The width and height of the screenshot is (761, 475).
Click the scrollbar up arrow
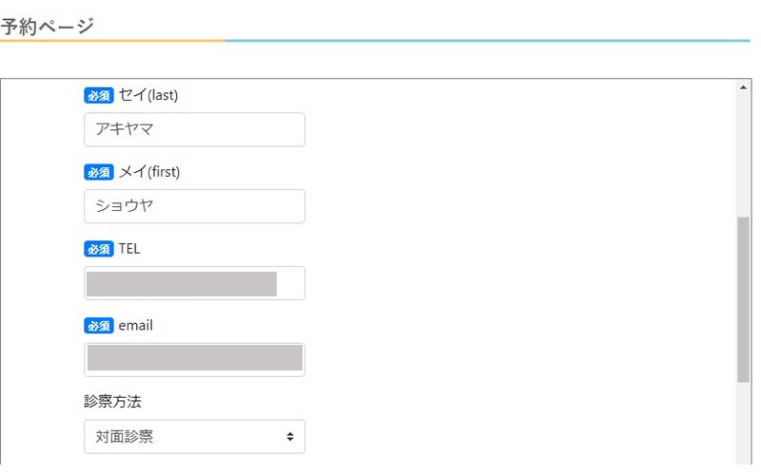point(743,87)
